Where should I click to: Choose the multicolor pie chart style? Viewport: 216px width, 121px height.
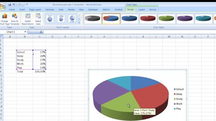[x=111, y=18]
